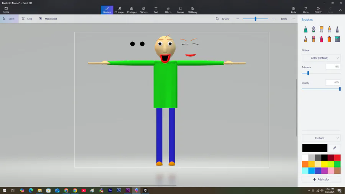Click the Undo button
This screenshot has width=345, height=194.
pyautogui.click(x=306, y=10)
